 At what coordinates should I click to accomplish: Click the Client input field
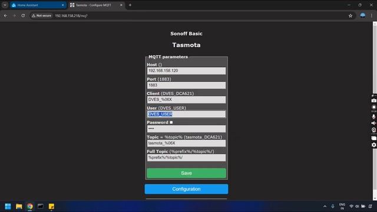coord(186,100)
